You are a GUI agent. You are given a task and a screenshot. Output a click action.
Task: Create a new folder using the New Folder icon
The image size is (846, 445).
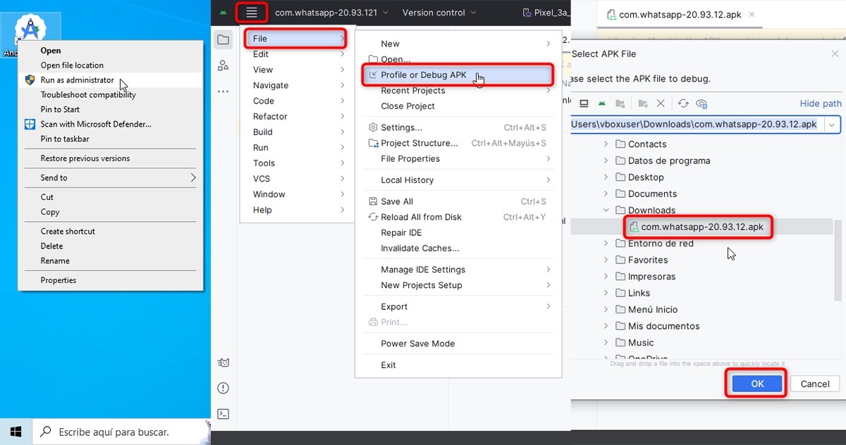[643, 103]
